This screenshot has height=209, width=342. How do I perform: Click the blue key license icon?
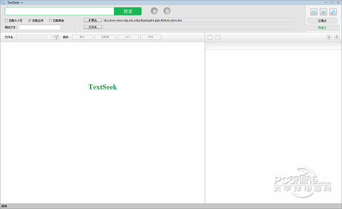tap(333, 12)
